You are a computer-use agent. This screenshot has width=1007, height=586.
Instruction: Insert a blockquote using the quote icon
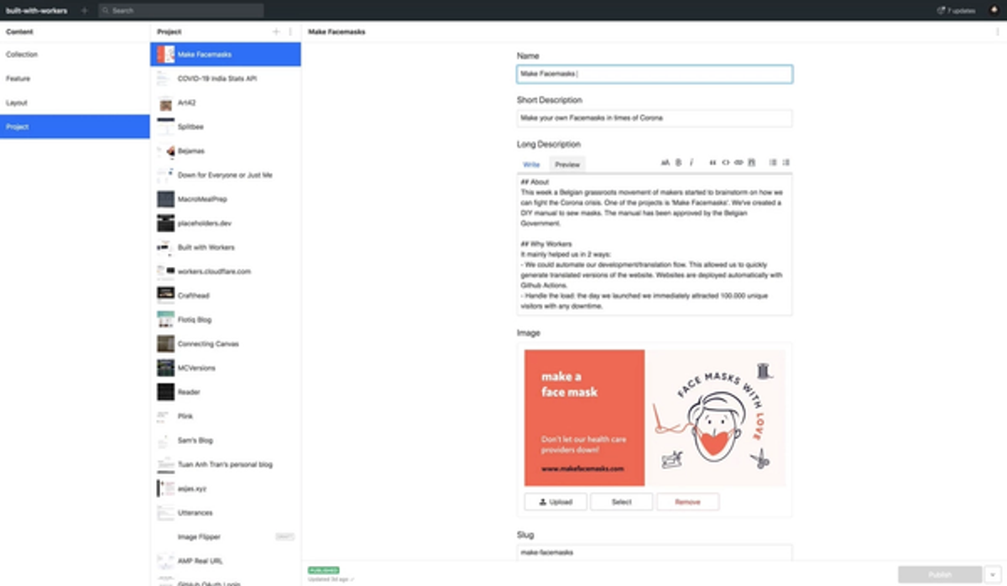click(x=713, y=163)
